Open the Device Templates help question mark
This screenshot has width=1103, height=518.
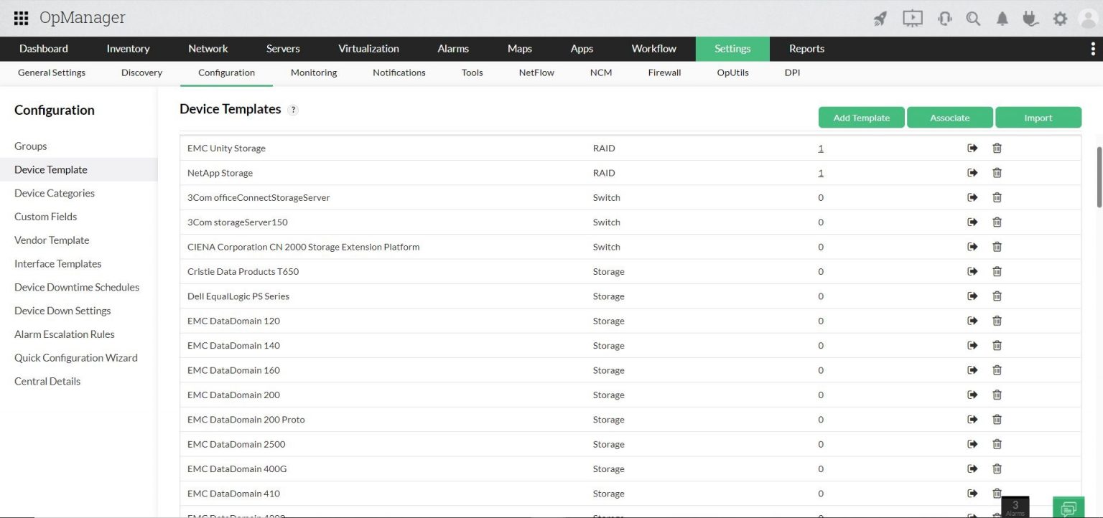pyautogui.click(x=293, y=110)
